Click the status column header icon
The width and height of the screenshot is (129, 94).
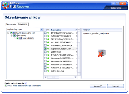coord(48,30)
